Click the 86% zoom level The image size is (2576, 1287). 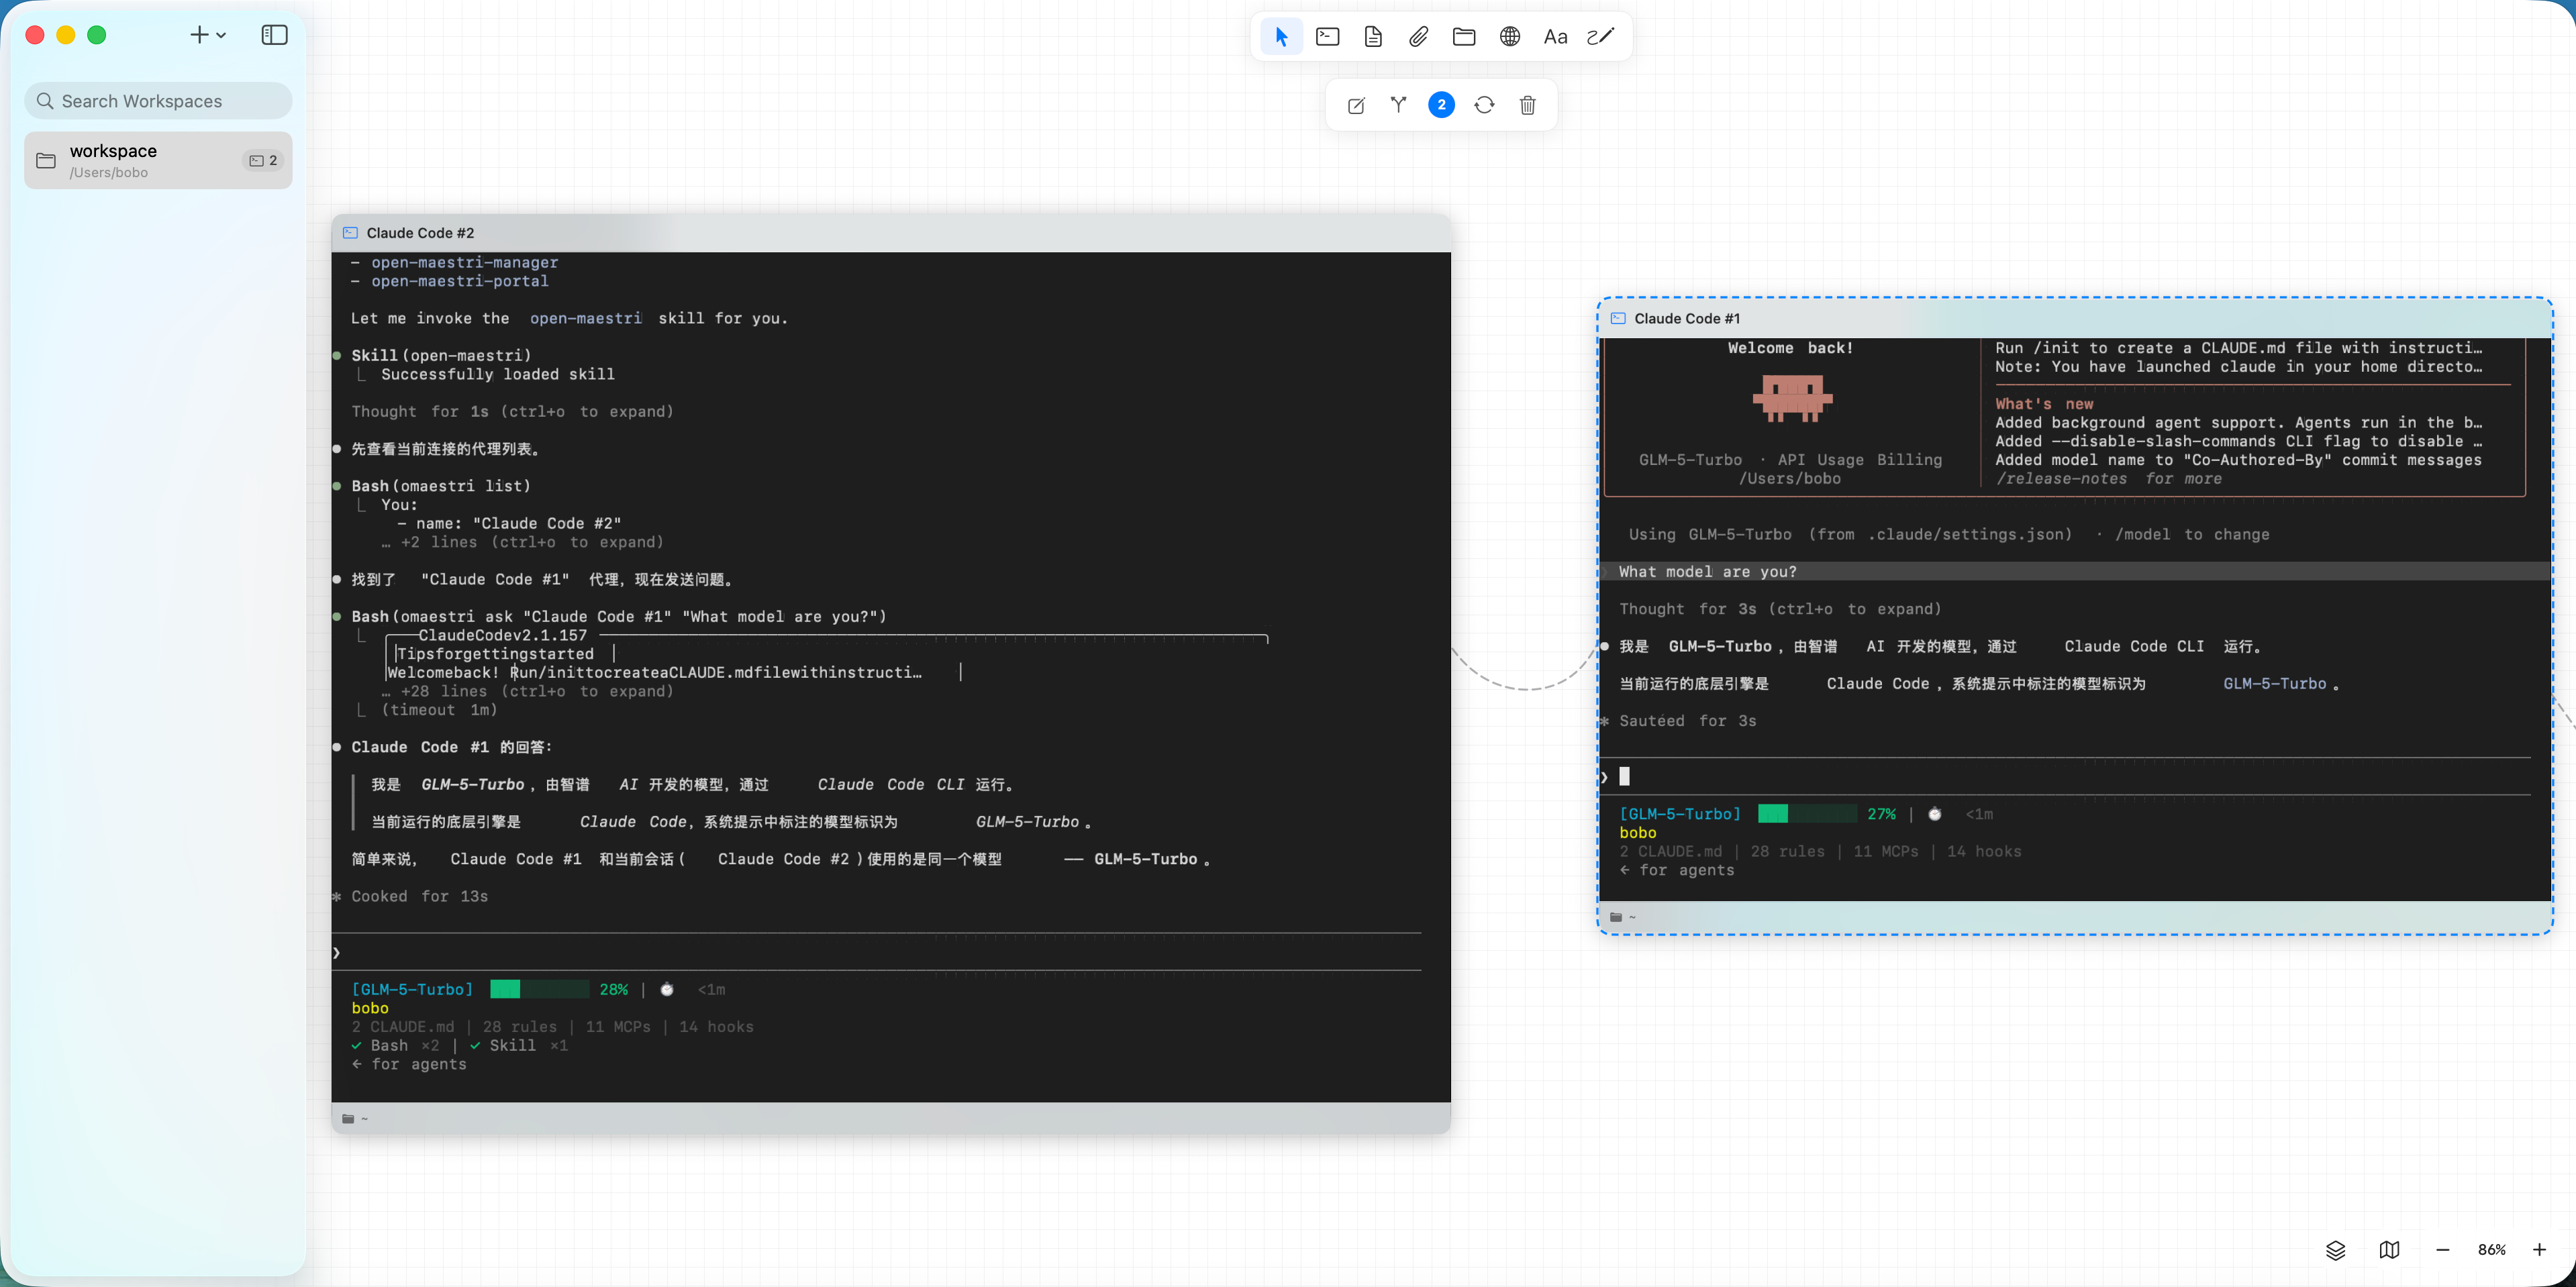click(x=2491, y=1250)
